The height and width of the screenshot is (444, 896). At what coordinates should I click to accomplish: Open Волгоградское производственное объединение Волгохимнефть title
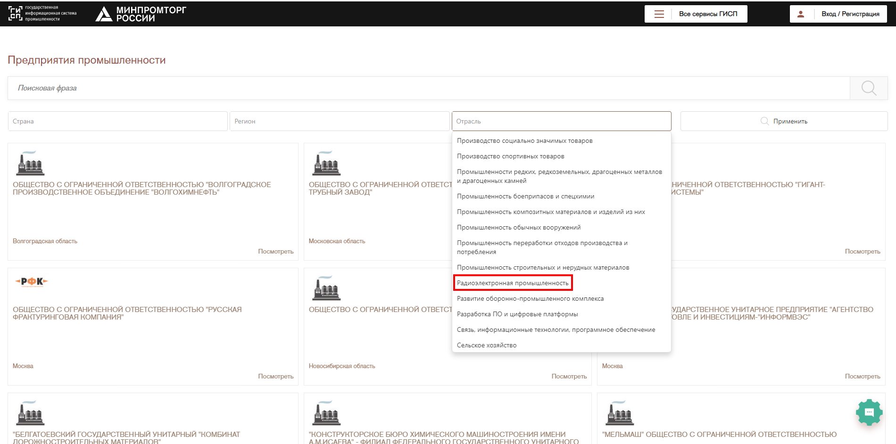[142, 188]
